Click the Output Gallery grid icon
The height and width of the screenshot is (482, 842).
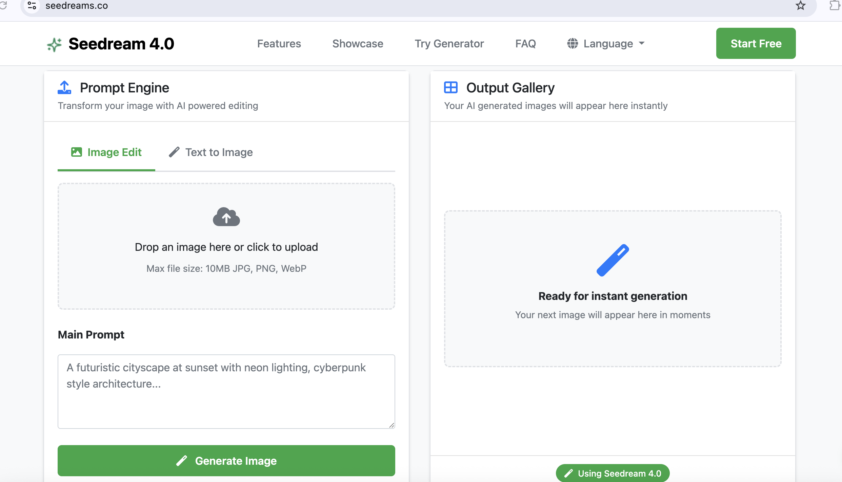click(x=451, y=87)
